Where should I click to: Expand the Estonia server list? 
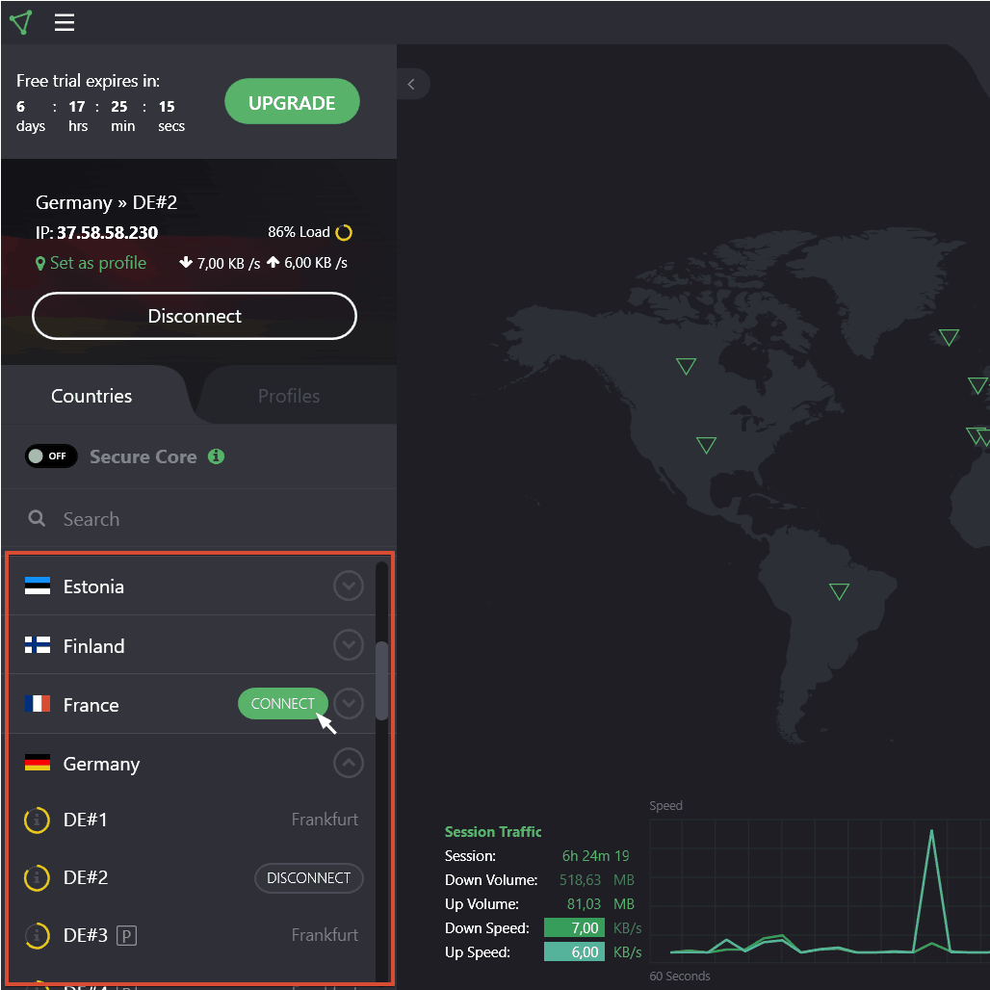click(x=349, y=586)
